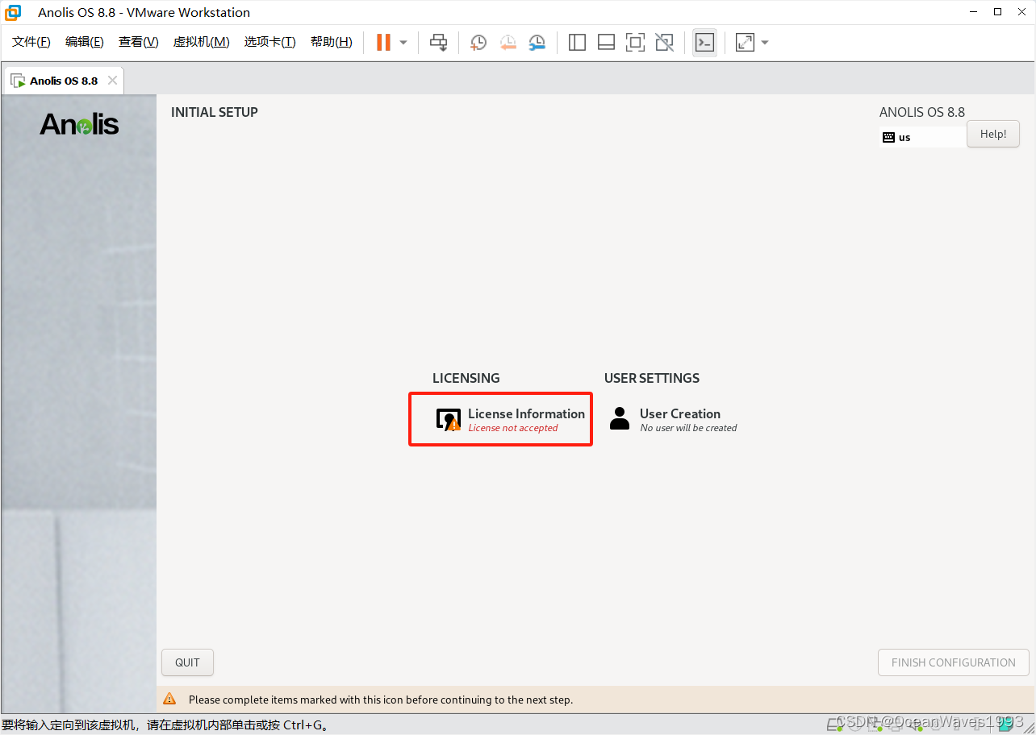1036x735 pixels.
Task: Click the USER SETTINGS section heading
Action: 652,378
